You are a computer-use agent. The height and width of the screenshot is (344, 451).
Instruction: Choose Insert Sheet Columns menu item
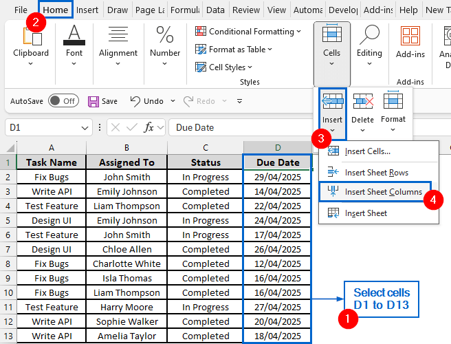375,192
